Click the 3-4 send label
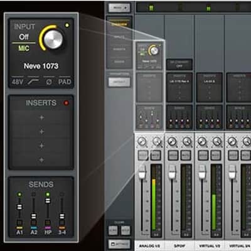The height and width of the screenshot is (251, 251). pos(62,232)
